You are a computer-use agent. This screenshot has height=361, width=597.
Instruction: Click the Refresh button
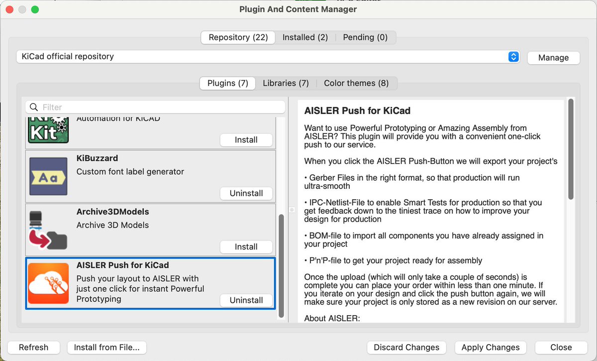click(x=34, y=348)
